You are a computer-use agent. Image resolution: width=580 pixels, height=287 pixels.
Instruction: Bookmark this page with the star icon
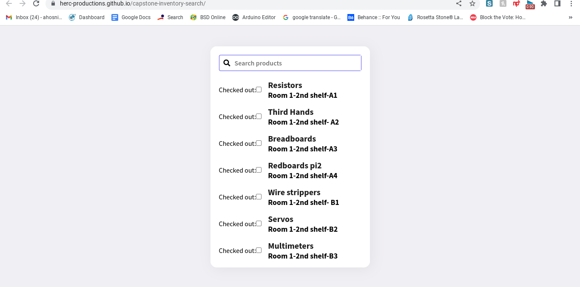point(472,3)
